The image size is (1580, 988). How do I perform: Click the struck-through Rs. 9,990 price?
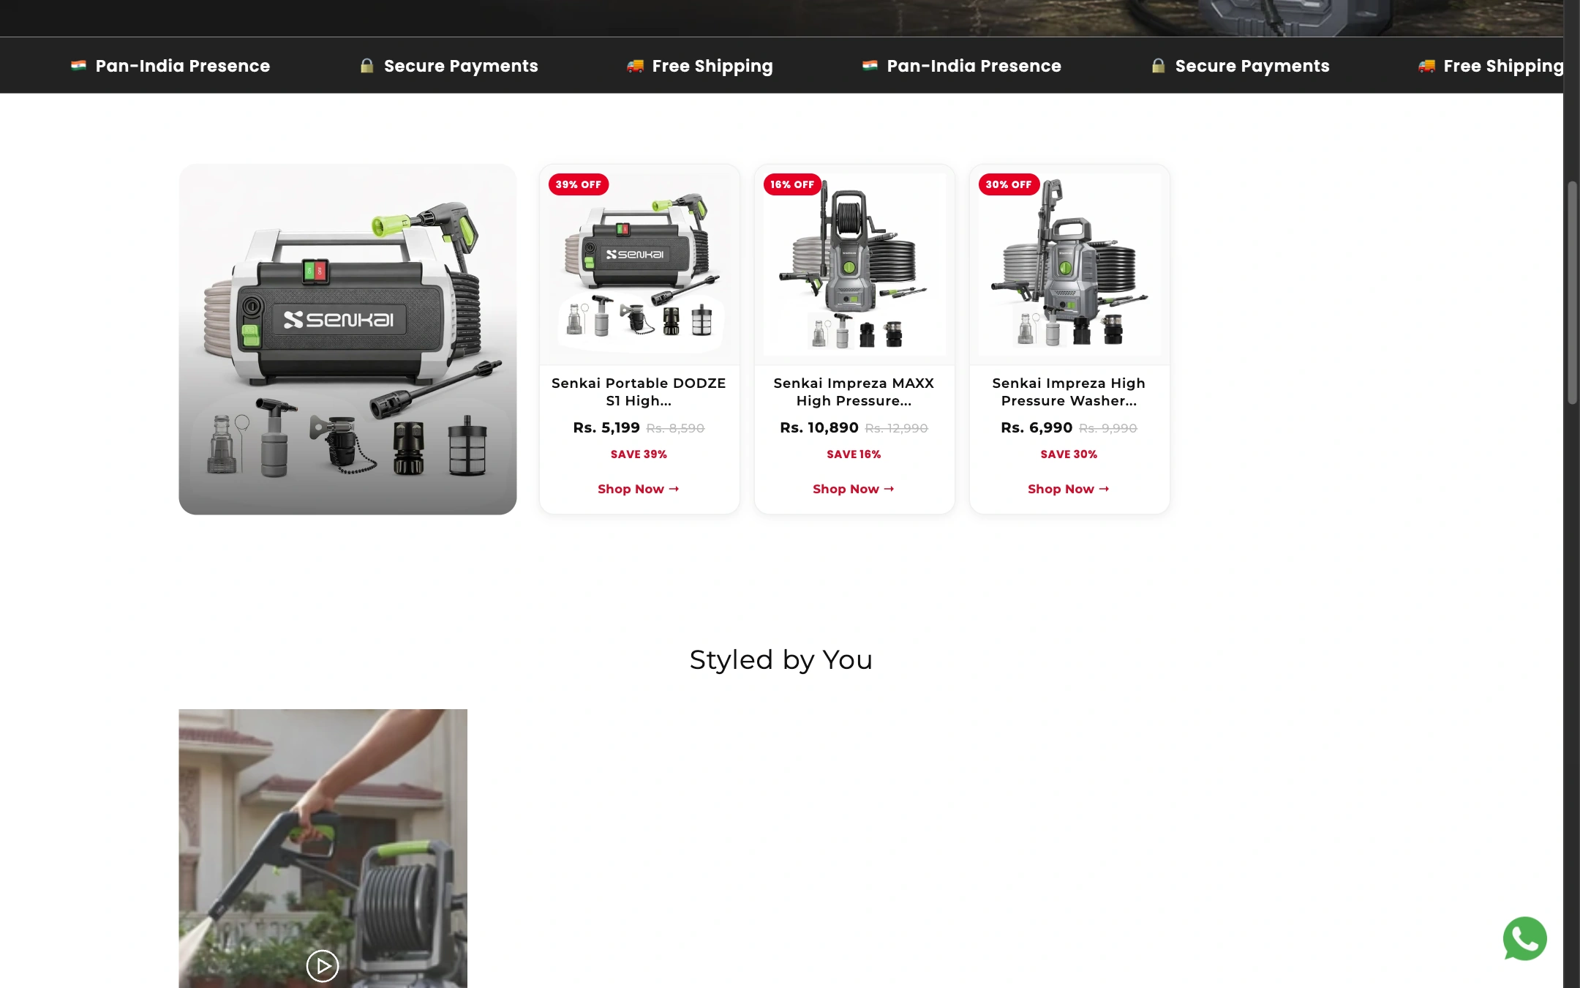pos(1108,429)
